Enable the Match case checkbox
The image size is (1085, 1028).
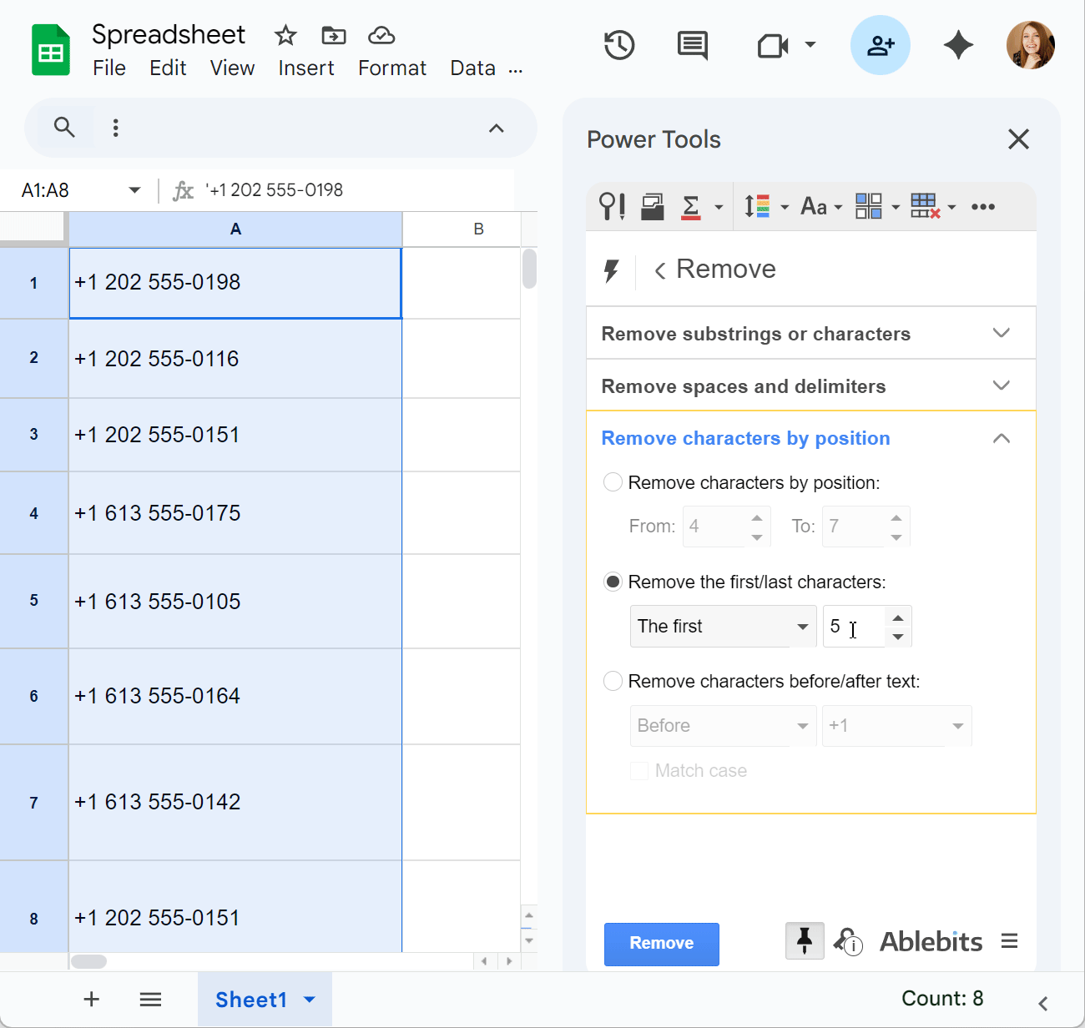click(x=639, y=770)
